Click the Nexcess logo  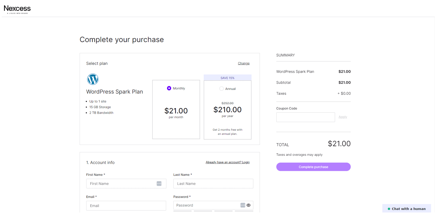point(17,9)
